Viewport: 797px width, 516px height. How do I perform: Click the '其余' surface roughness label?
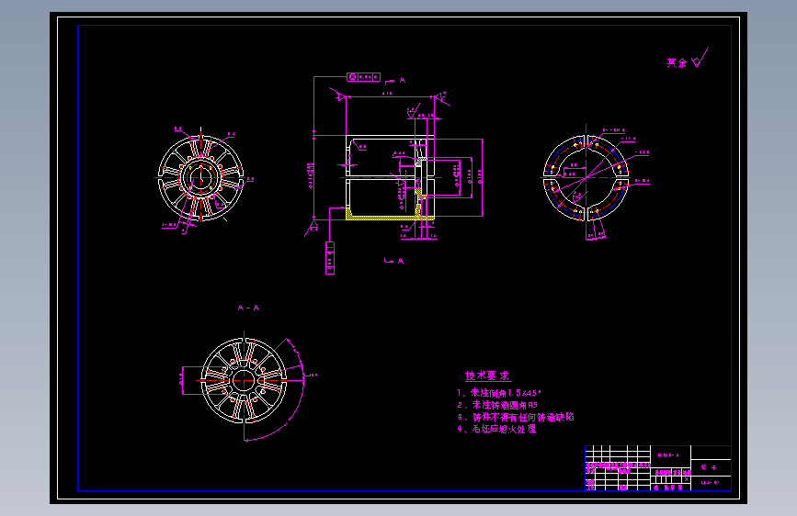pyautogui.click(x=677, y=62)
